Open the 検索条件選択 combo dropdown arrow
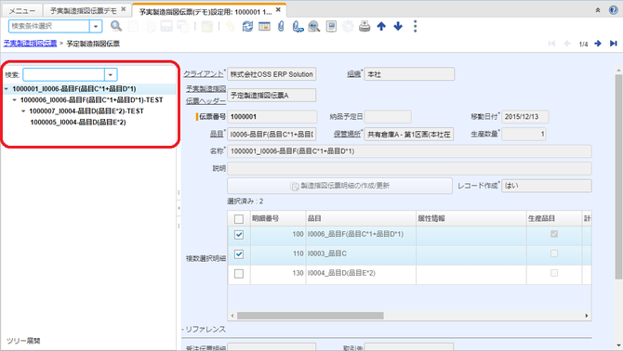 [x=96, y=26]
